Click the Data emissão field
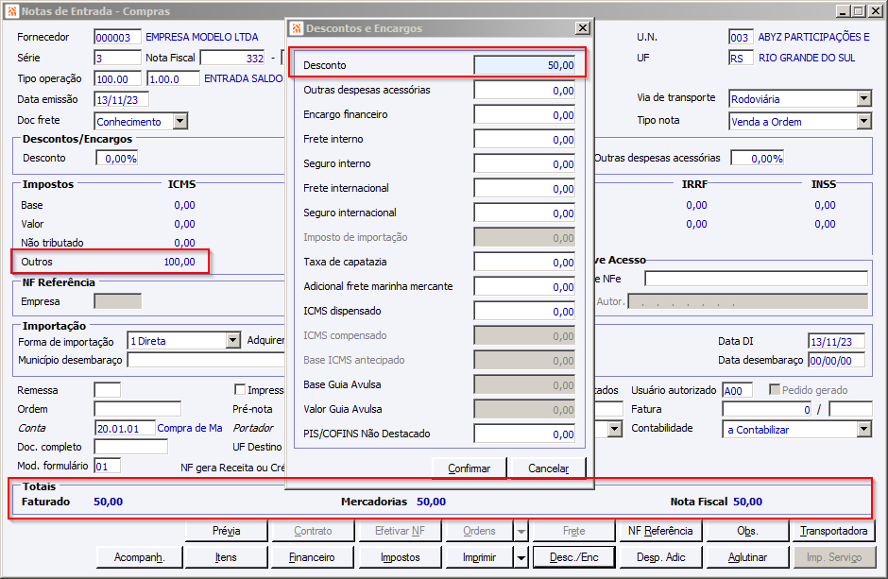 [121, 99]
